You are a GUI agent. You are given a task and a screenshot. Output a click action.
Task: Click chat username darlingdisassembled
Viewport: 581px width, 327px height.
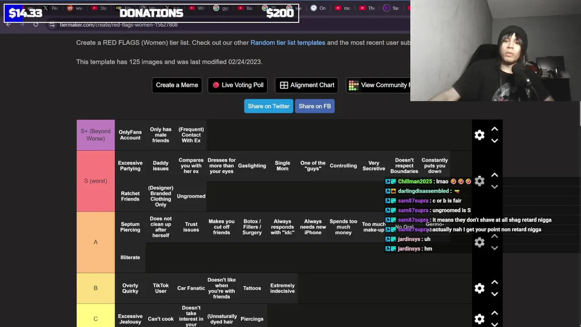click(x=423, y=191)
